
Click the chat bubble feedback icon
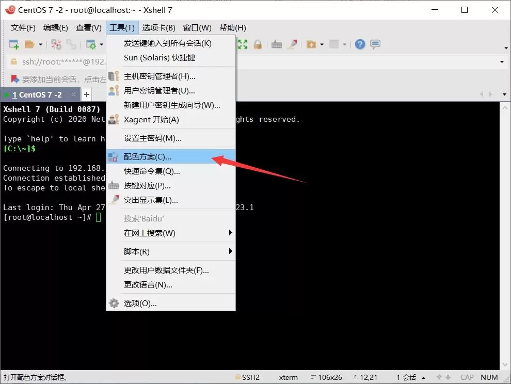click(x=375, y=44)
